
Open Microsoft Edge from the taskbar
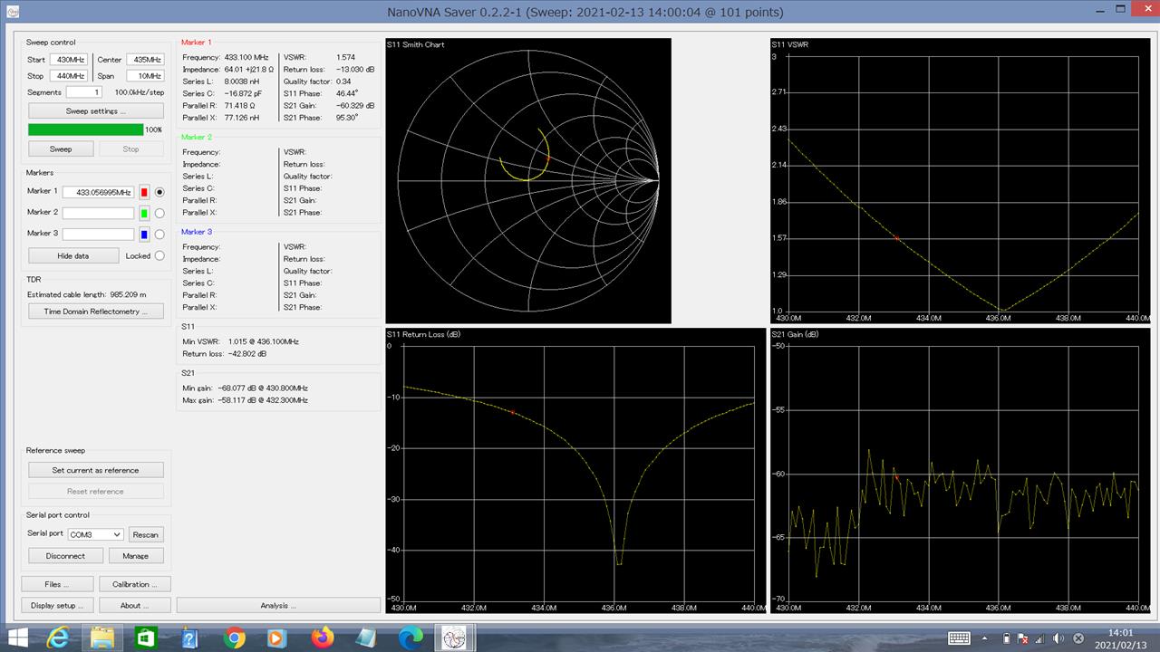410,638
